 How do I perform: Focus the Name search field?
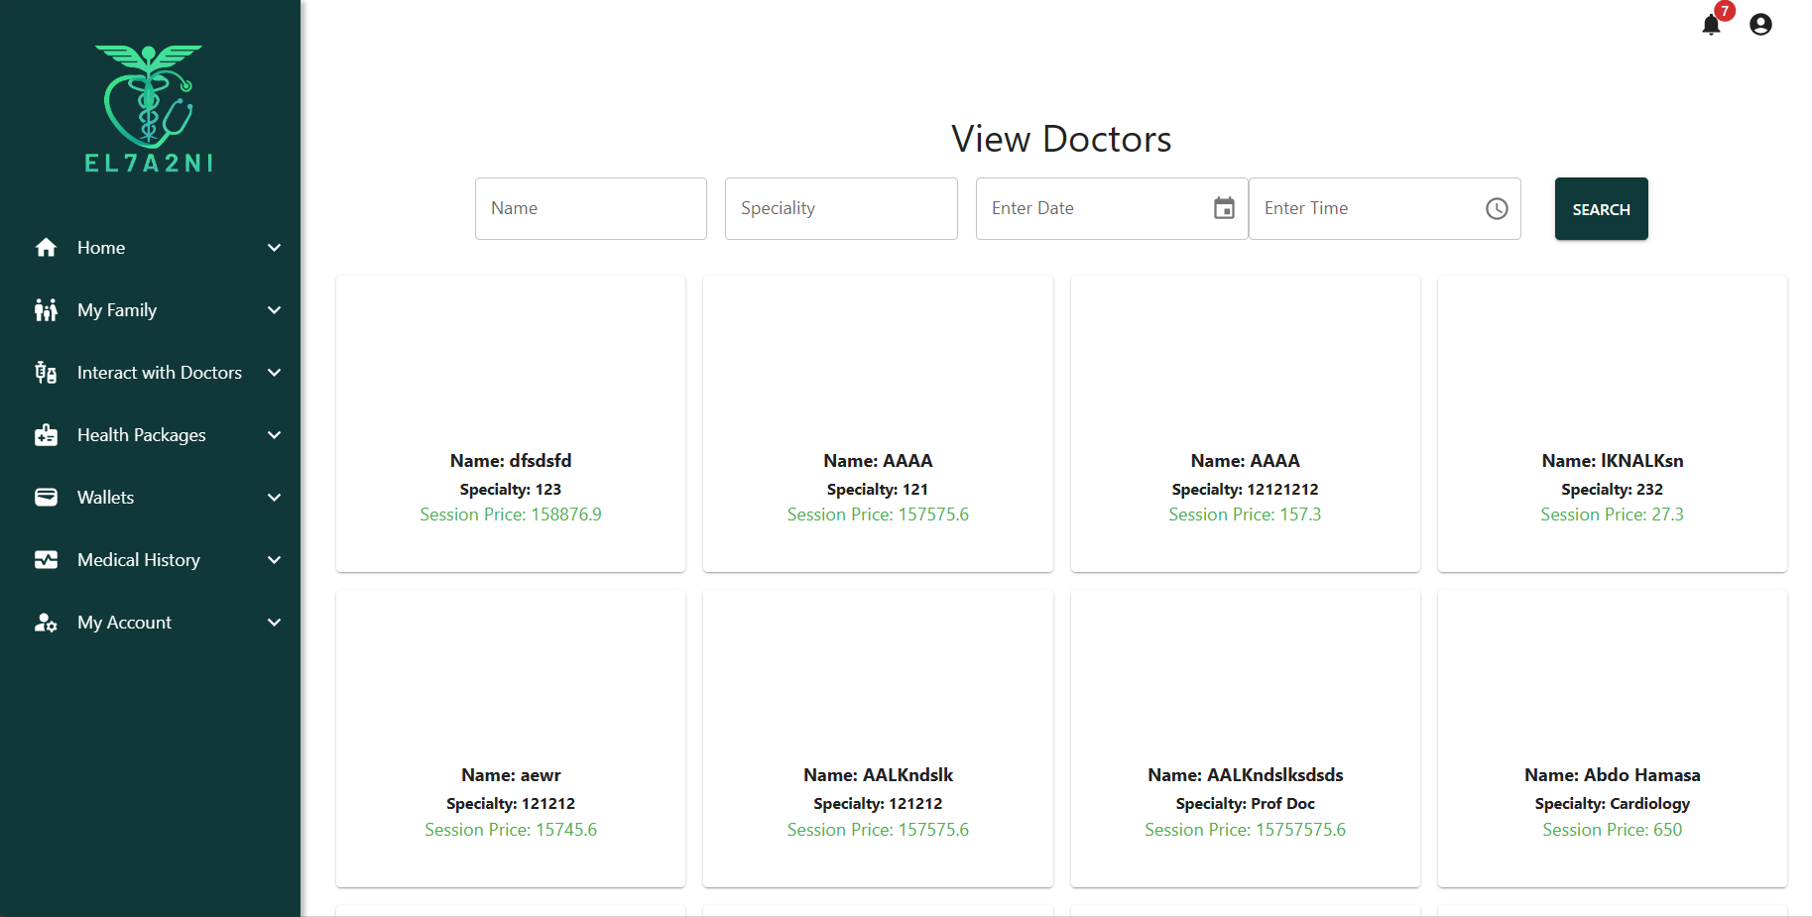591,208
